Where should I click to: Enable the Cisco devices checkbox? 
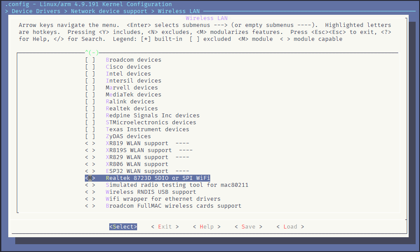90,67
